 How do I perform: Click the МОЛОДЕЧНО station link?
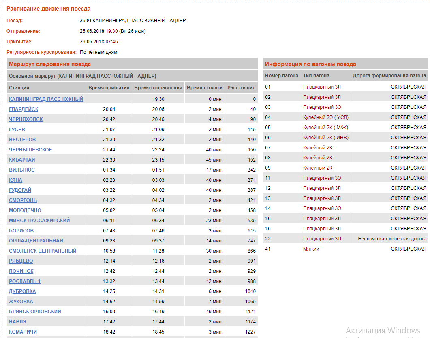[25, 210]
